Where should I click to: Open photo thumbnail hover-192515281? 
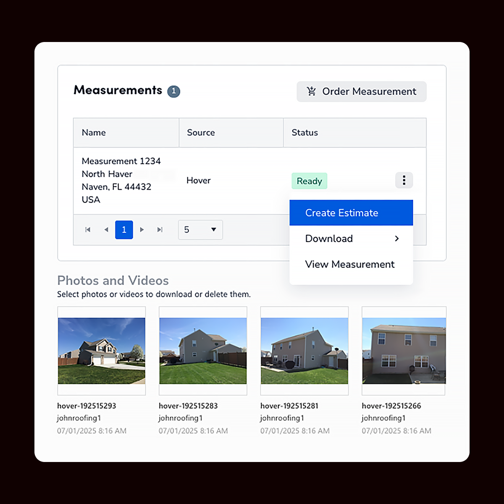pyautogui.click(x=304, y=351)
